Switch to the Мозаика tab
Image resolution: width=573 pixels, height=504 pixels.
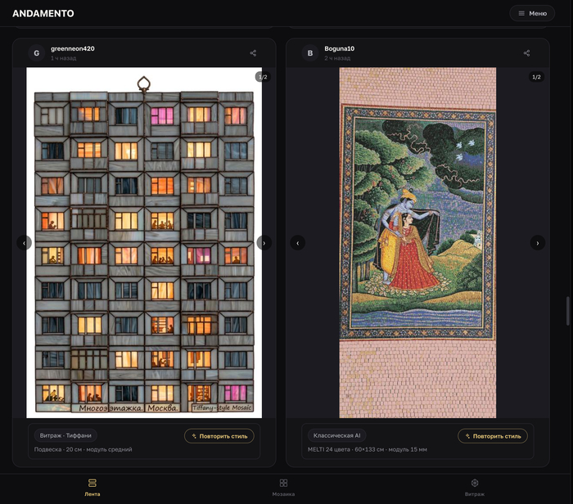pos(283,488)
